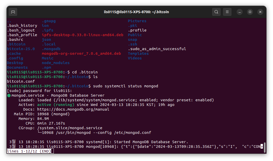Click the Public directory name

tap(135, 35)
